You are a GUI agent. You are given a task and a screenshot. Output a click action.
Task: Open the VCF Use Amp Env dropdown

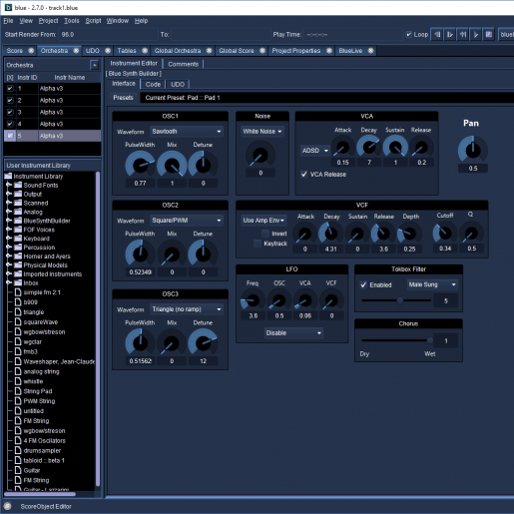[x=263, y=221]
